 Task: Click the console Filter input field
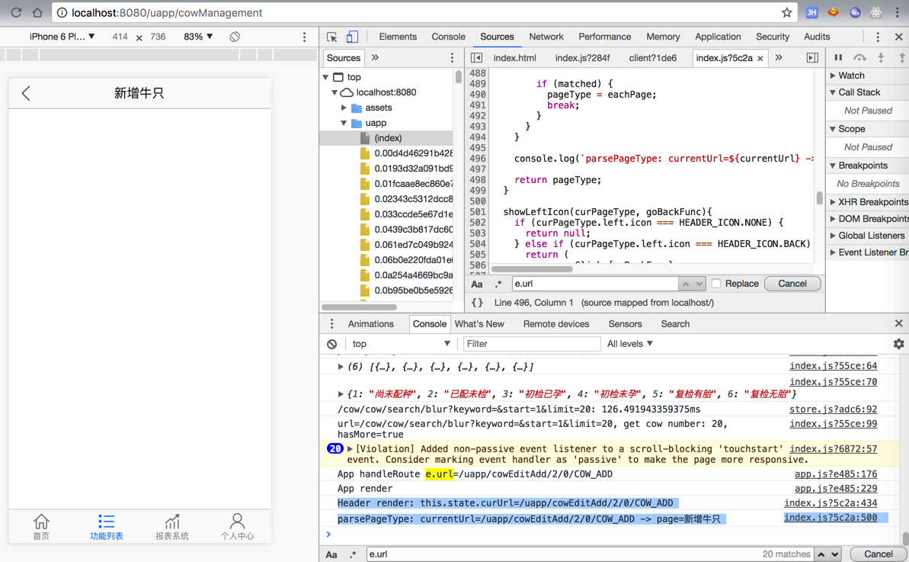pos(531,344)
